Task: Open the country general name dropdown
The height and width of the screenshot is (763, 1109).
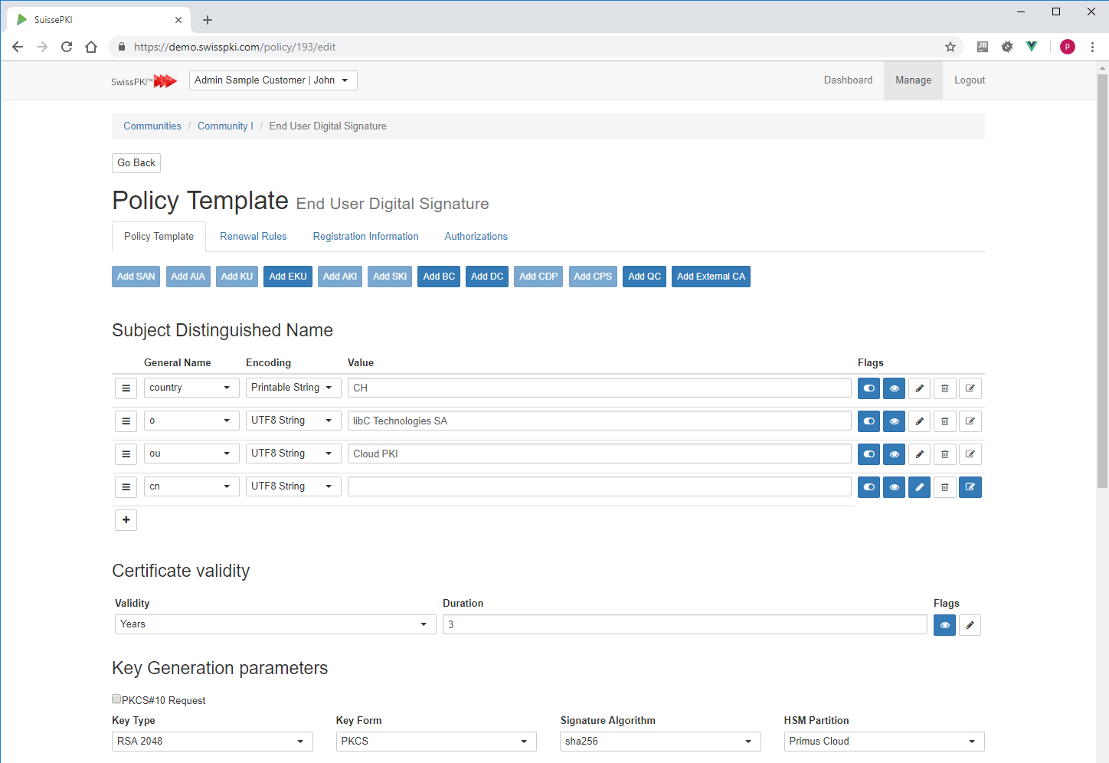Action: click(191, 388)
